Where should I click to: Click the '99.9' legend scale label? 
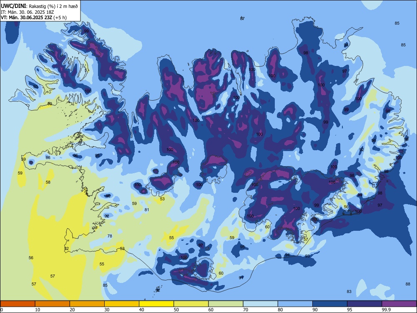[386, 310]
